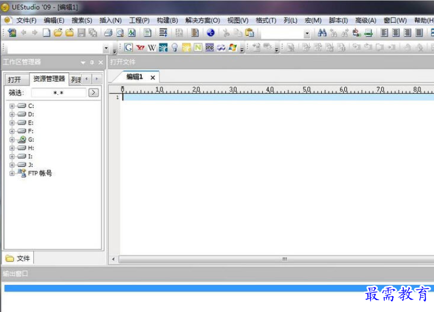Search Wikipedia via the W icon
This screenshot has width=434, height=312.
tap(151, 48)
